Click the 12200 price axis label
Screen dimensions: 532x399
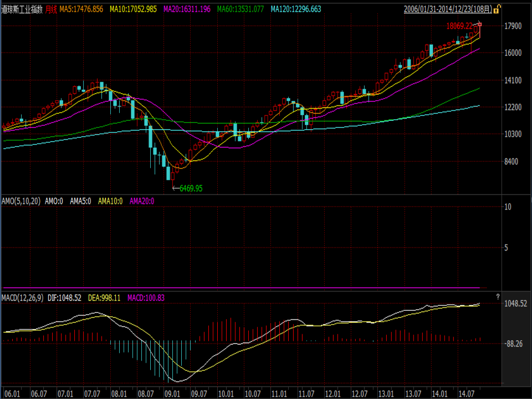point(513,107)
